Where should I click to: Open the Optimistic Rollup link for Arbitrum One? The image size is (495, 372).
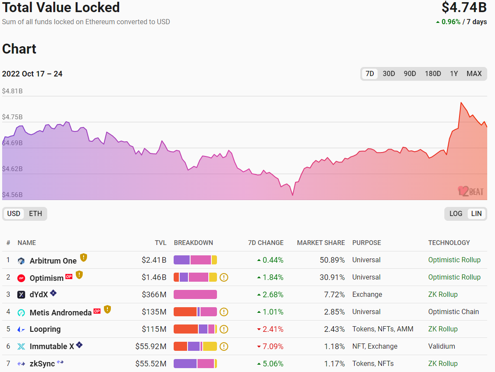pyautogui.click(x=455, y=260)
